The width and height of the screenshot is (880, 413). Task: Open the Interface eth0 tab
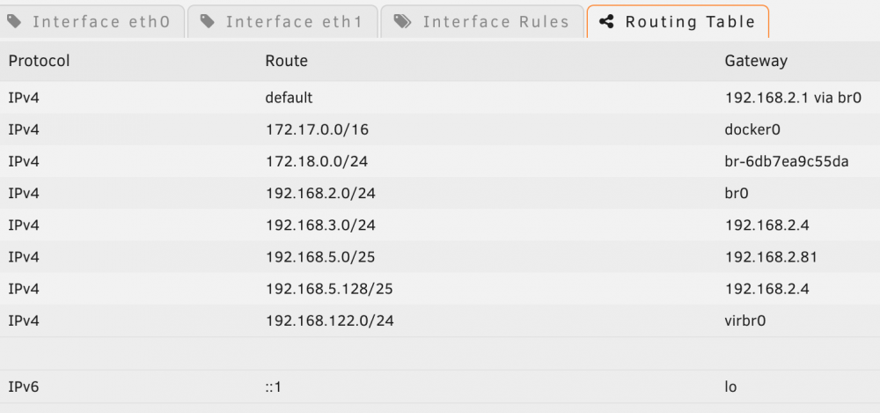click(92, 21)
